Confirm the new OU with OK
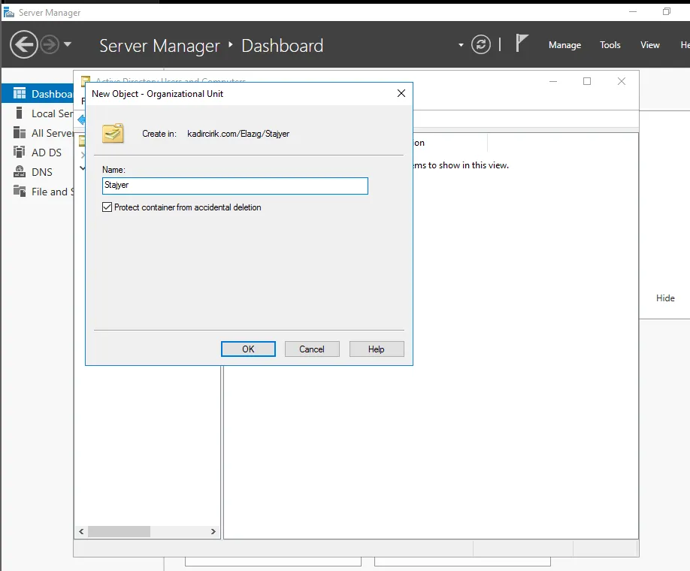 [x=248, y=349]
